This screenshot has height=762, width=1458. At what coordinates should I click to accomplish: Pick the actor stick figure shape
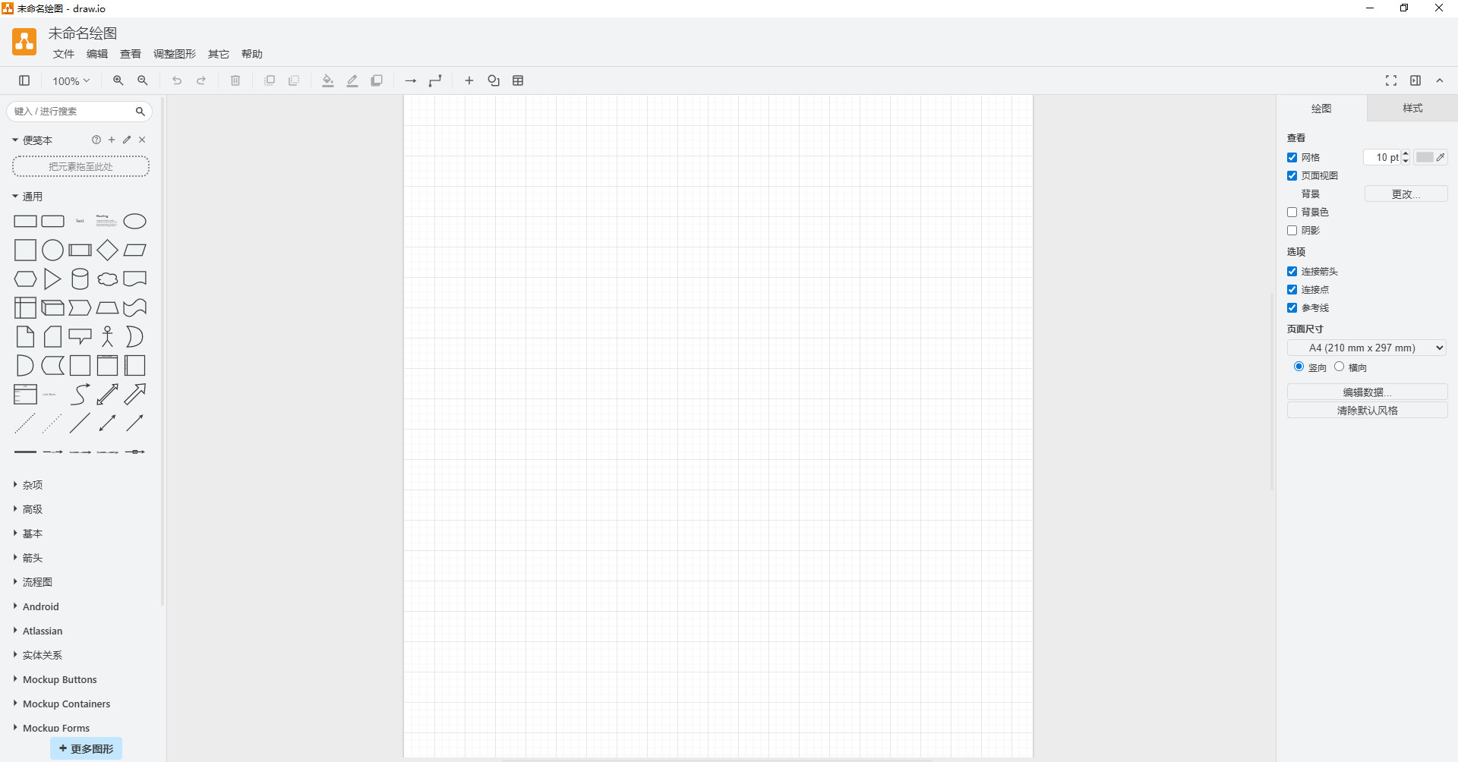[x=107, y=337]
